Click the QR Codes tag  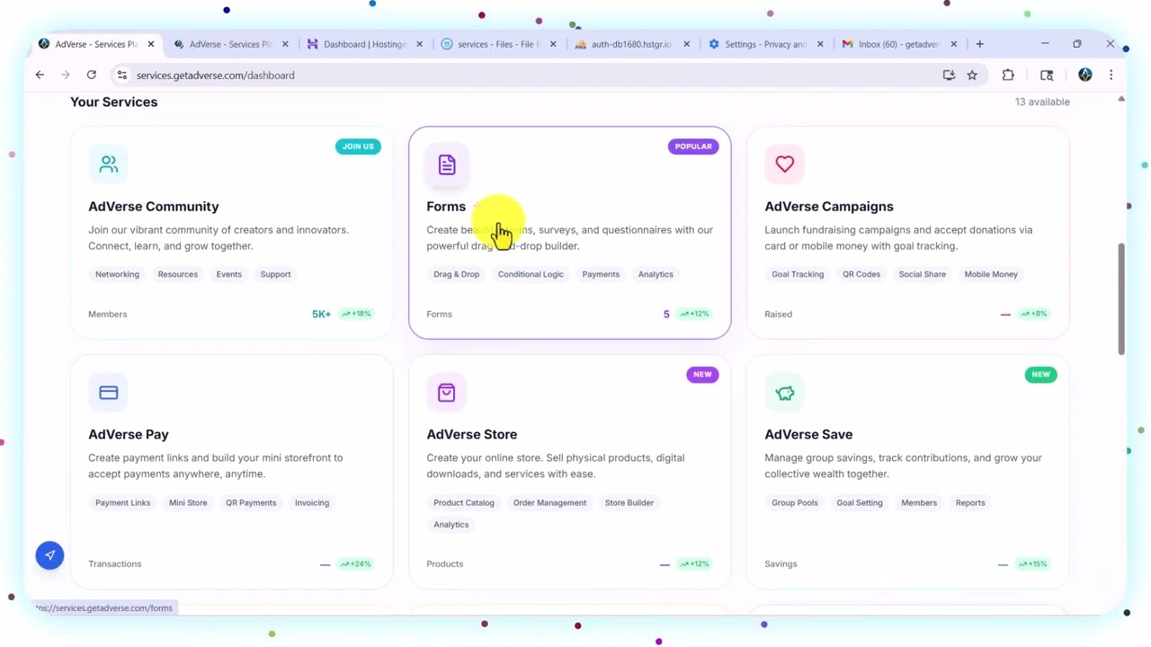pos(861,274)
